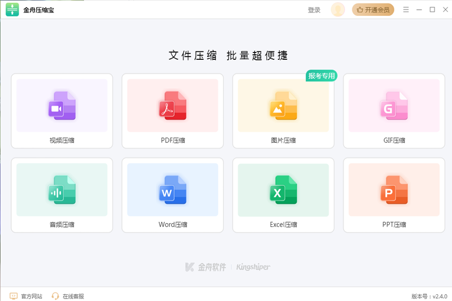This screenshot has height=301, width=452.
Task: Click the 登录 login link
Action: [x=314, y=10]
